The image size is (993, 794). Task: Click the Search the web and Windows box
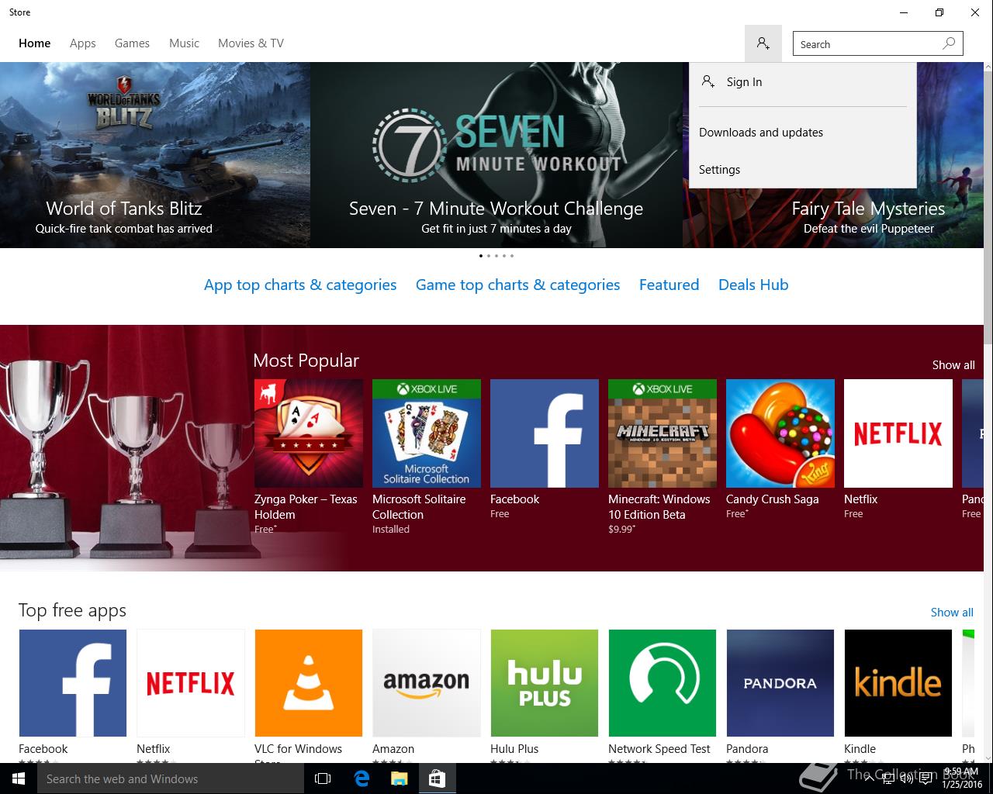(171, 778)
